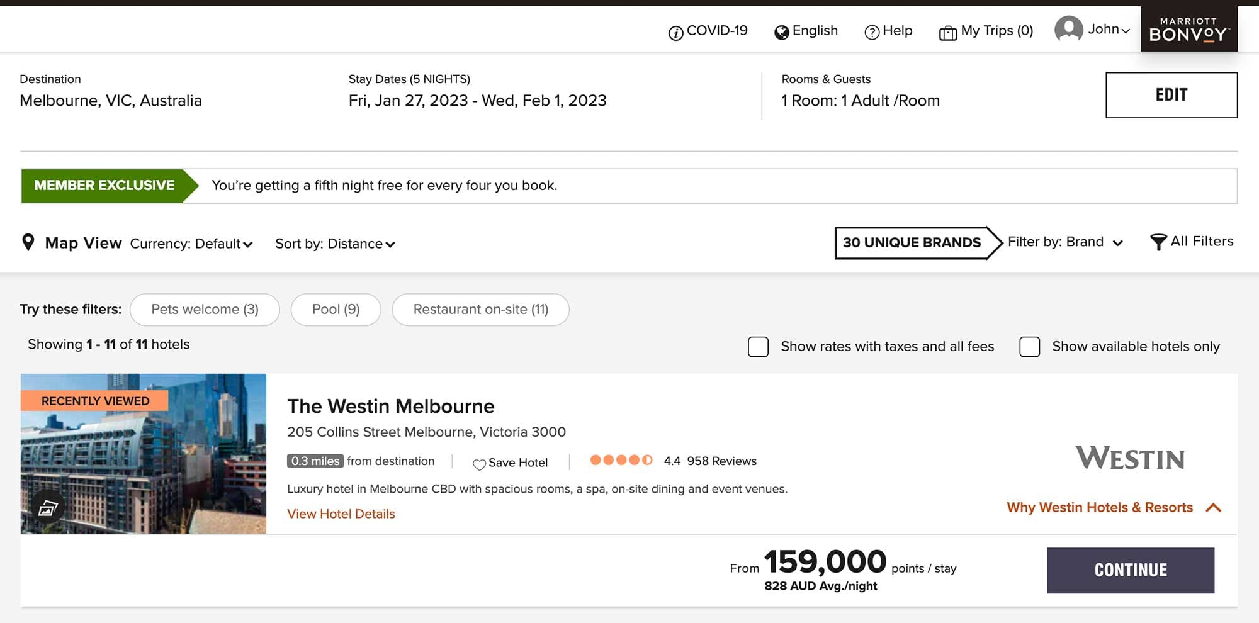Open Filter by Brand menu
Image resolution: width=1259 pixels, height=623 pixels.
tap(1065, 242)
